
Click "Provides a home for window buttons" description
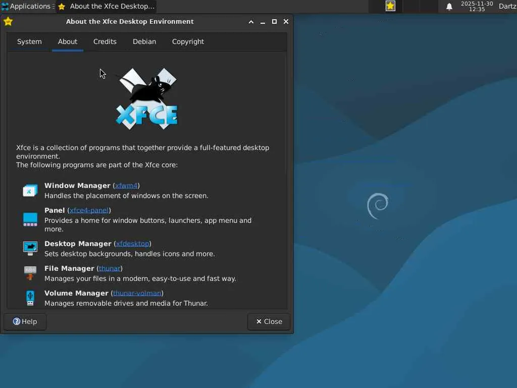click(x=148, y=224)
